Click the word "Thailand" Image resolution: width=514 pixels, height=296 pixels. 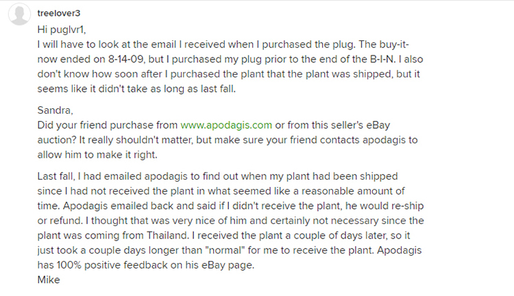tap(167, 235)
